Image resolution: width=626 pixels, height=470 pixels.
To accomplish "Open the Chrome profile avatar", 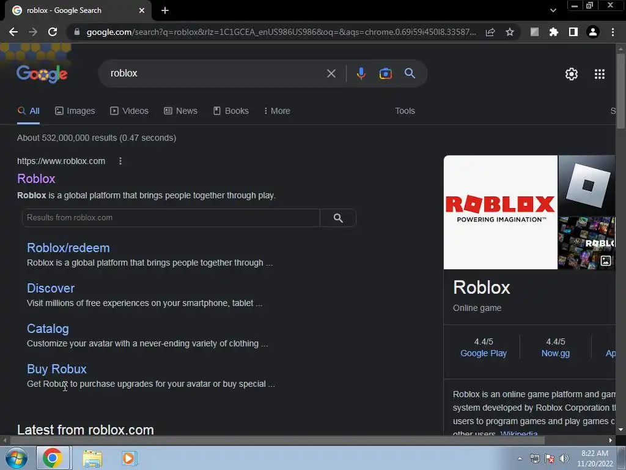I will 593,32.
